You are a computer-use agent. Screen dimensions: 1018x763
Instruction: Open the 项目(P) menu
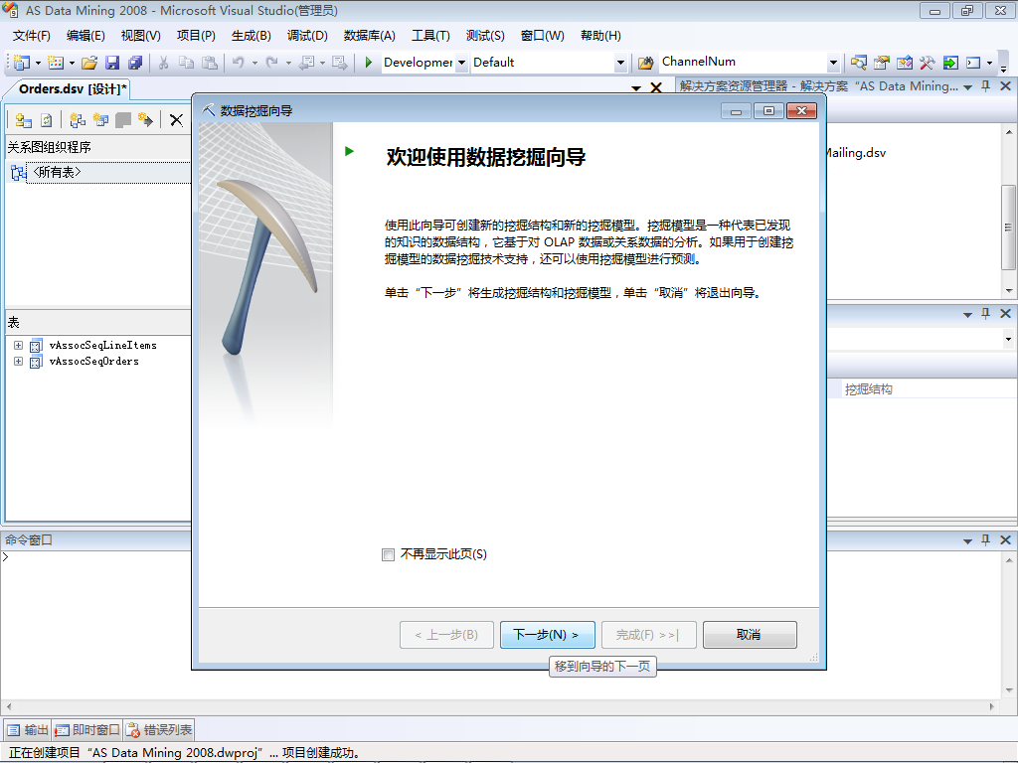[x=196, y=36]
